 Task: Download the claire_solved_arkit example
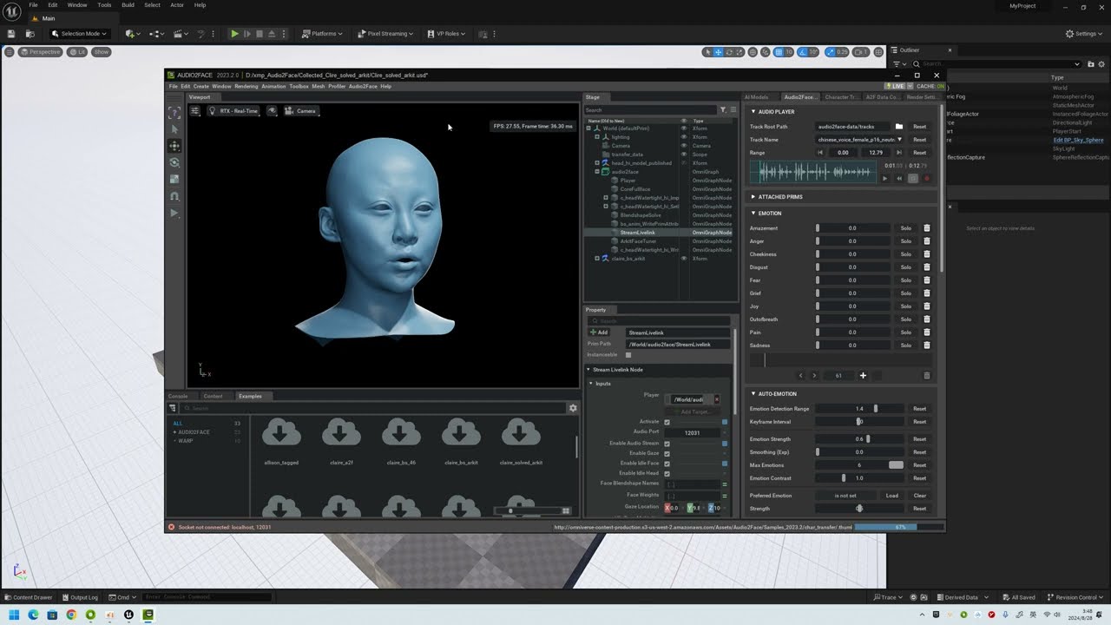point(521,433)
